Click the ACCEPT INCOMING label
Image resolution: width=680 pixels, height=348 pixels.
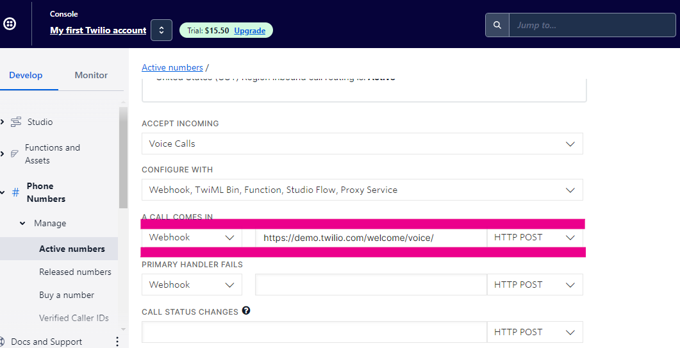180,124
